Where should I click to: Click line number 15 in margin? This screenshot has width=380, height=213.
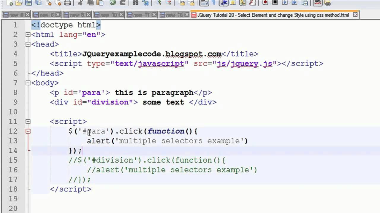13,160
